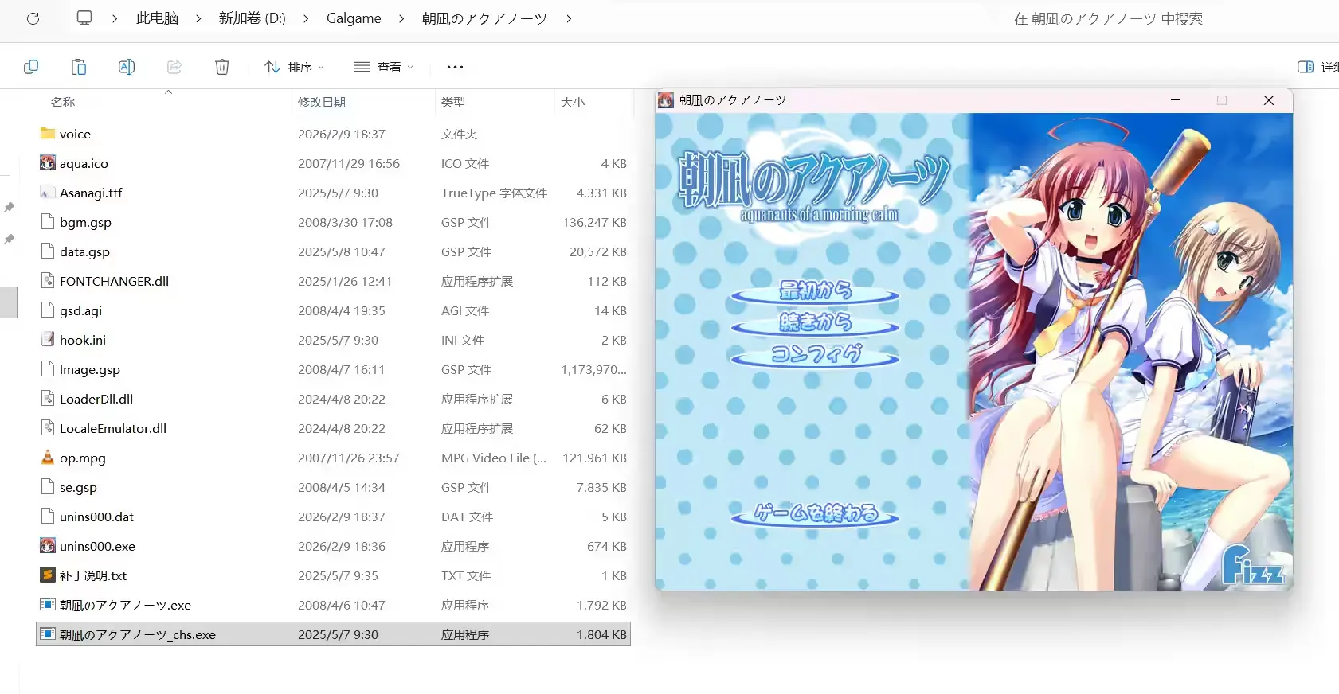Screen dimensions: 1339x694
Task: Select the Asanagi.ttf font file icon
Action: click(48, 193)
